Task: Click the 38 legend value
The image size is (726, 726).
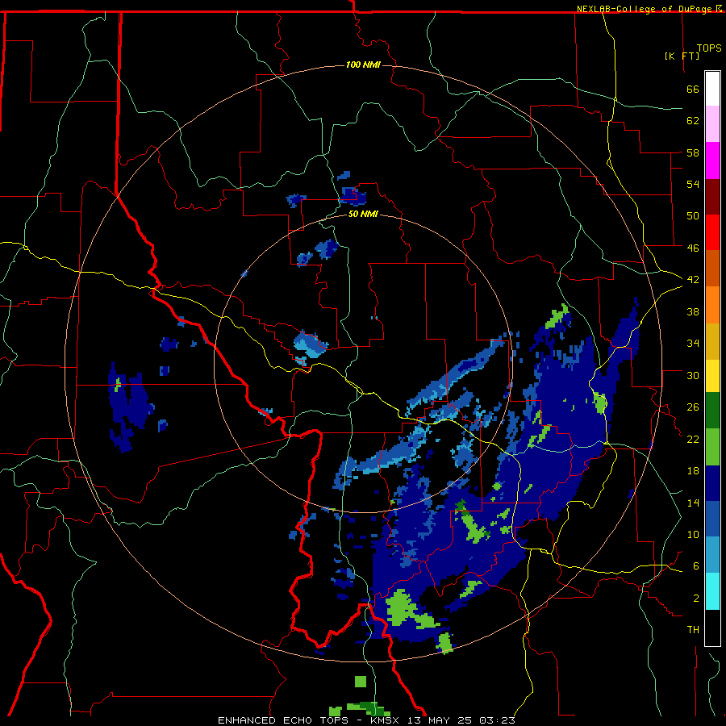Action: pyautogui.click(x=693, y=311)
